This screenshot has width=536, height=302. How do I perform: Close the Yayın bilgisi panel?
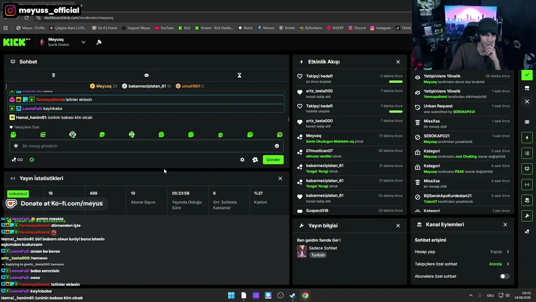(x=398, y=226)
